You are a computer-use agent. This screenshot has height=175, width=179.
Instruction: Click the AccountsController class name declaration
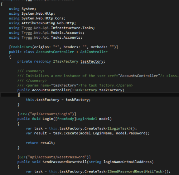pyautogui.click(x=55, y=52)
